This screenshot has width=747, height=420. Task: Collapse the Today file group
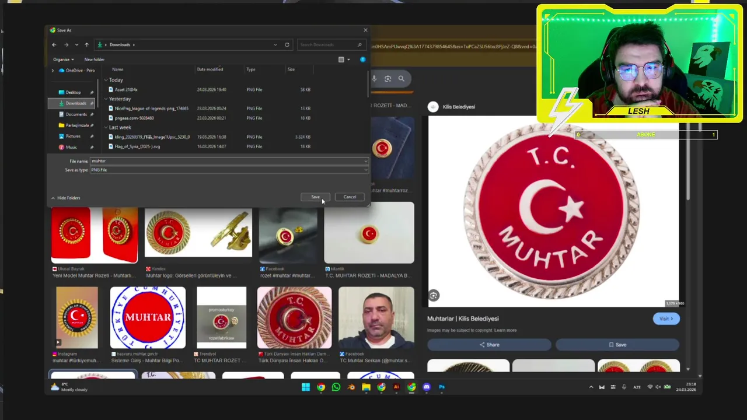[x=106, y=80]
